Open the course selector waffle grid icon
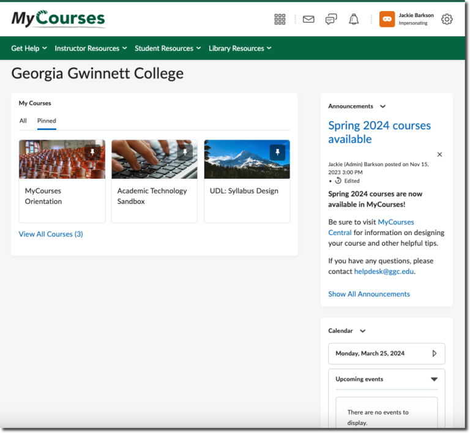The image size is (470, 433). click(x=280, y=19)
